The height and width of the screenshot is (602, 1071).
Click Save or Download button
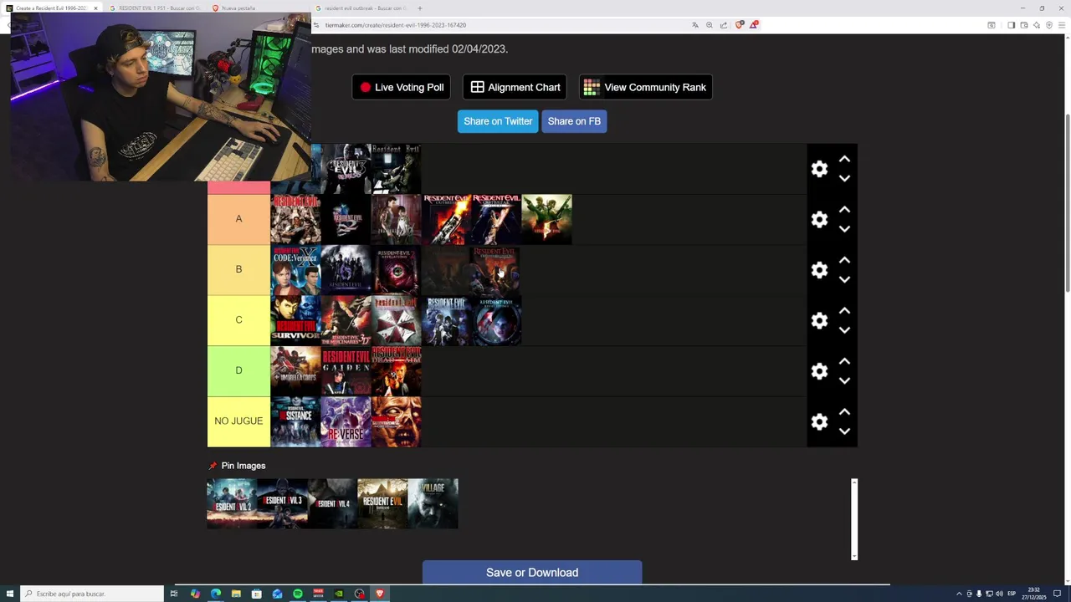pyautogui.click(x=532, y=573)
